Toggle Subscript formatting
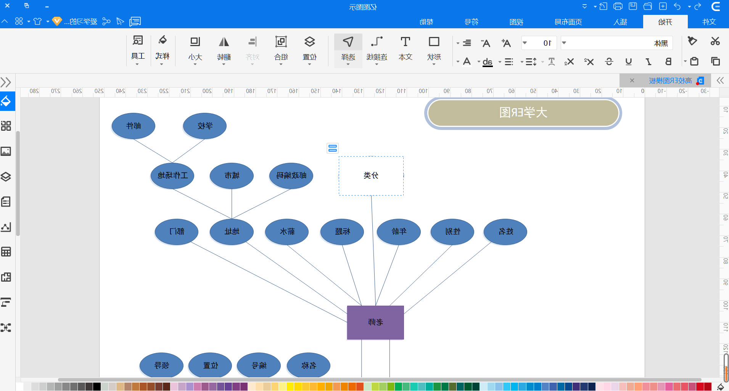The width and height of the screenshot is (729, 391). tap(569, 62)
